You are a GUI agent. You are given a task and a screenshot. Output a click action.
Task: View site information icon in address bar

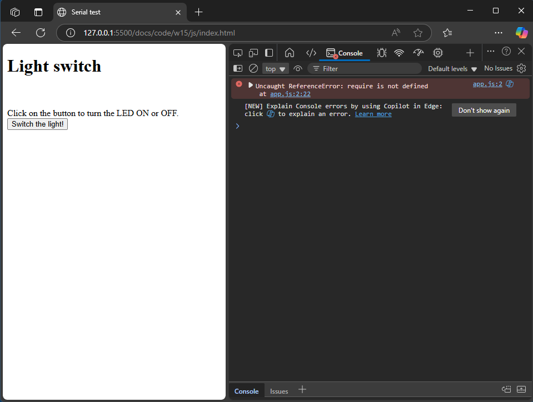point(71,33)
